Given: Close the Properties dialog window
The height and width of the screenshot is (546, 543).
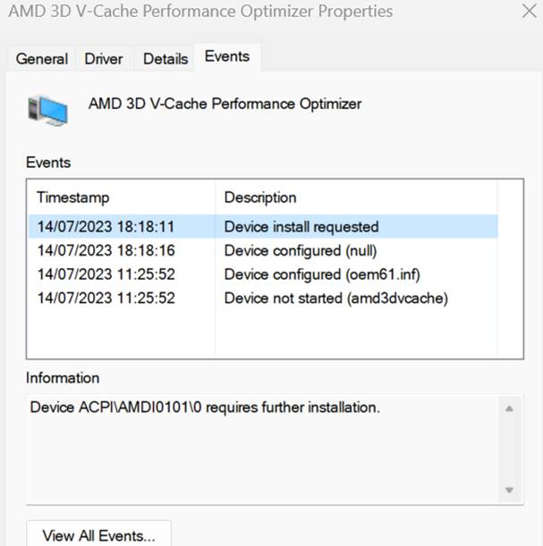Looking at the screenshot, I should tap(529, 13).
